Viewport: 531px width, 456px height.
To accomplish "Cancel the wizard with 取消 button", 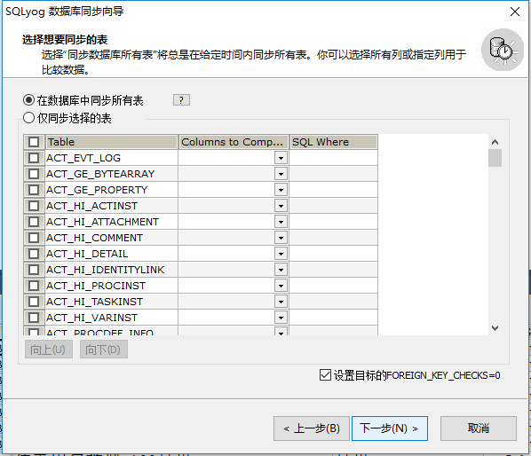I will (x=479, y=428).
